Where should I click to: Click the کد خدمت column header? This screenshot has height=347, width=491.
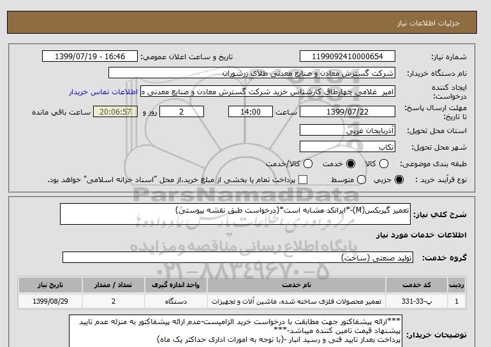click(x=416, y=285)
